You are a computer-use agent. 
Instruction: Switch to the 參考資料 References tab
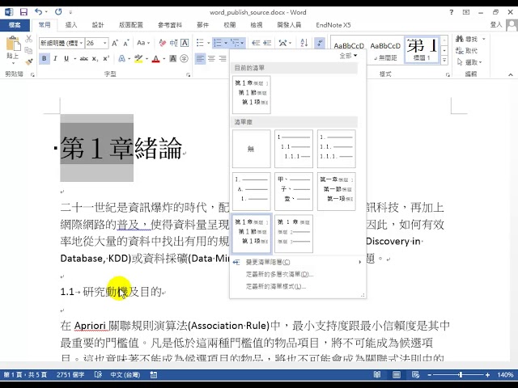(170, 25)
